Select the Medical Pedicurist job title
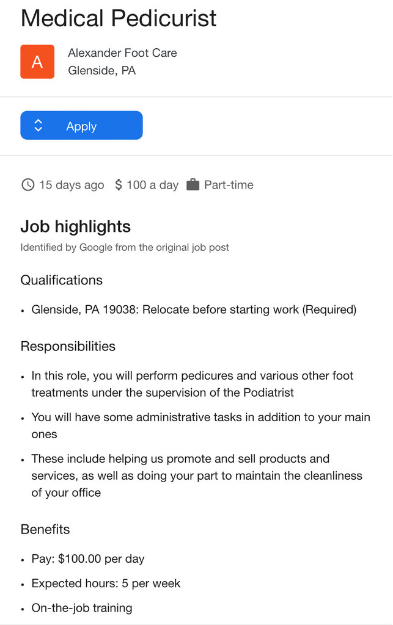Image resolution: width=393 pixels, height=625 pixels. pos(119,18)
